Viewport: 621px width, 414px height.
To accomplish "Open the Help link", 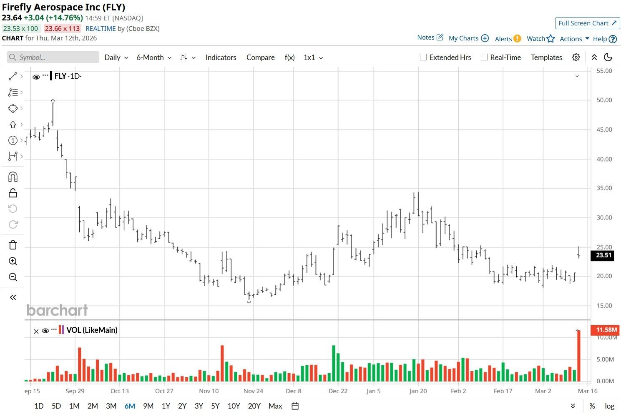I will point(605,39).
